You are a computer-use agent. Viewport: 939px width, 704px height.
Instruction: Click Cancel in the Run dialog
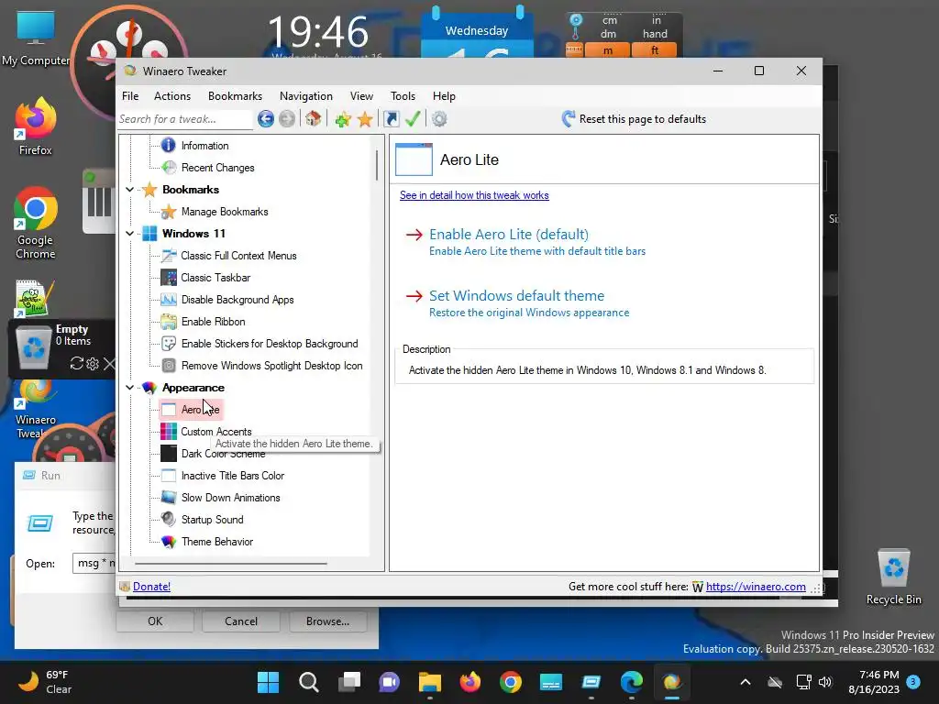[x=241, y=621]
